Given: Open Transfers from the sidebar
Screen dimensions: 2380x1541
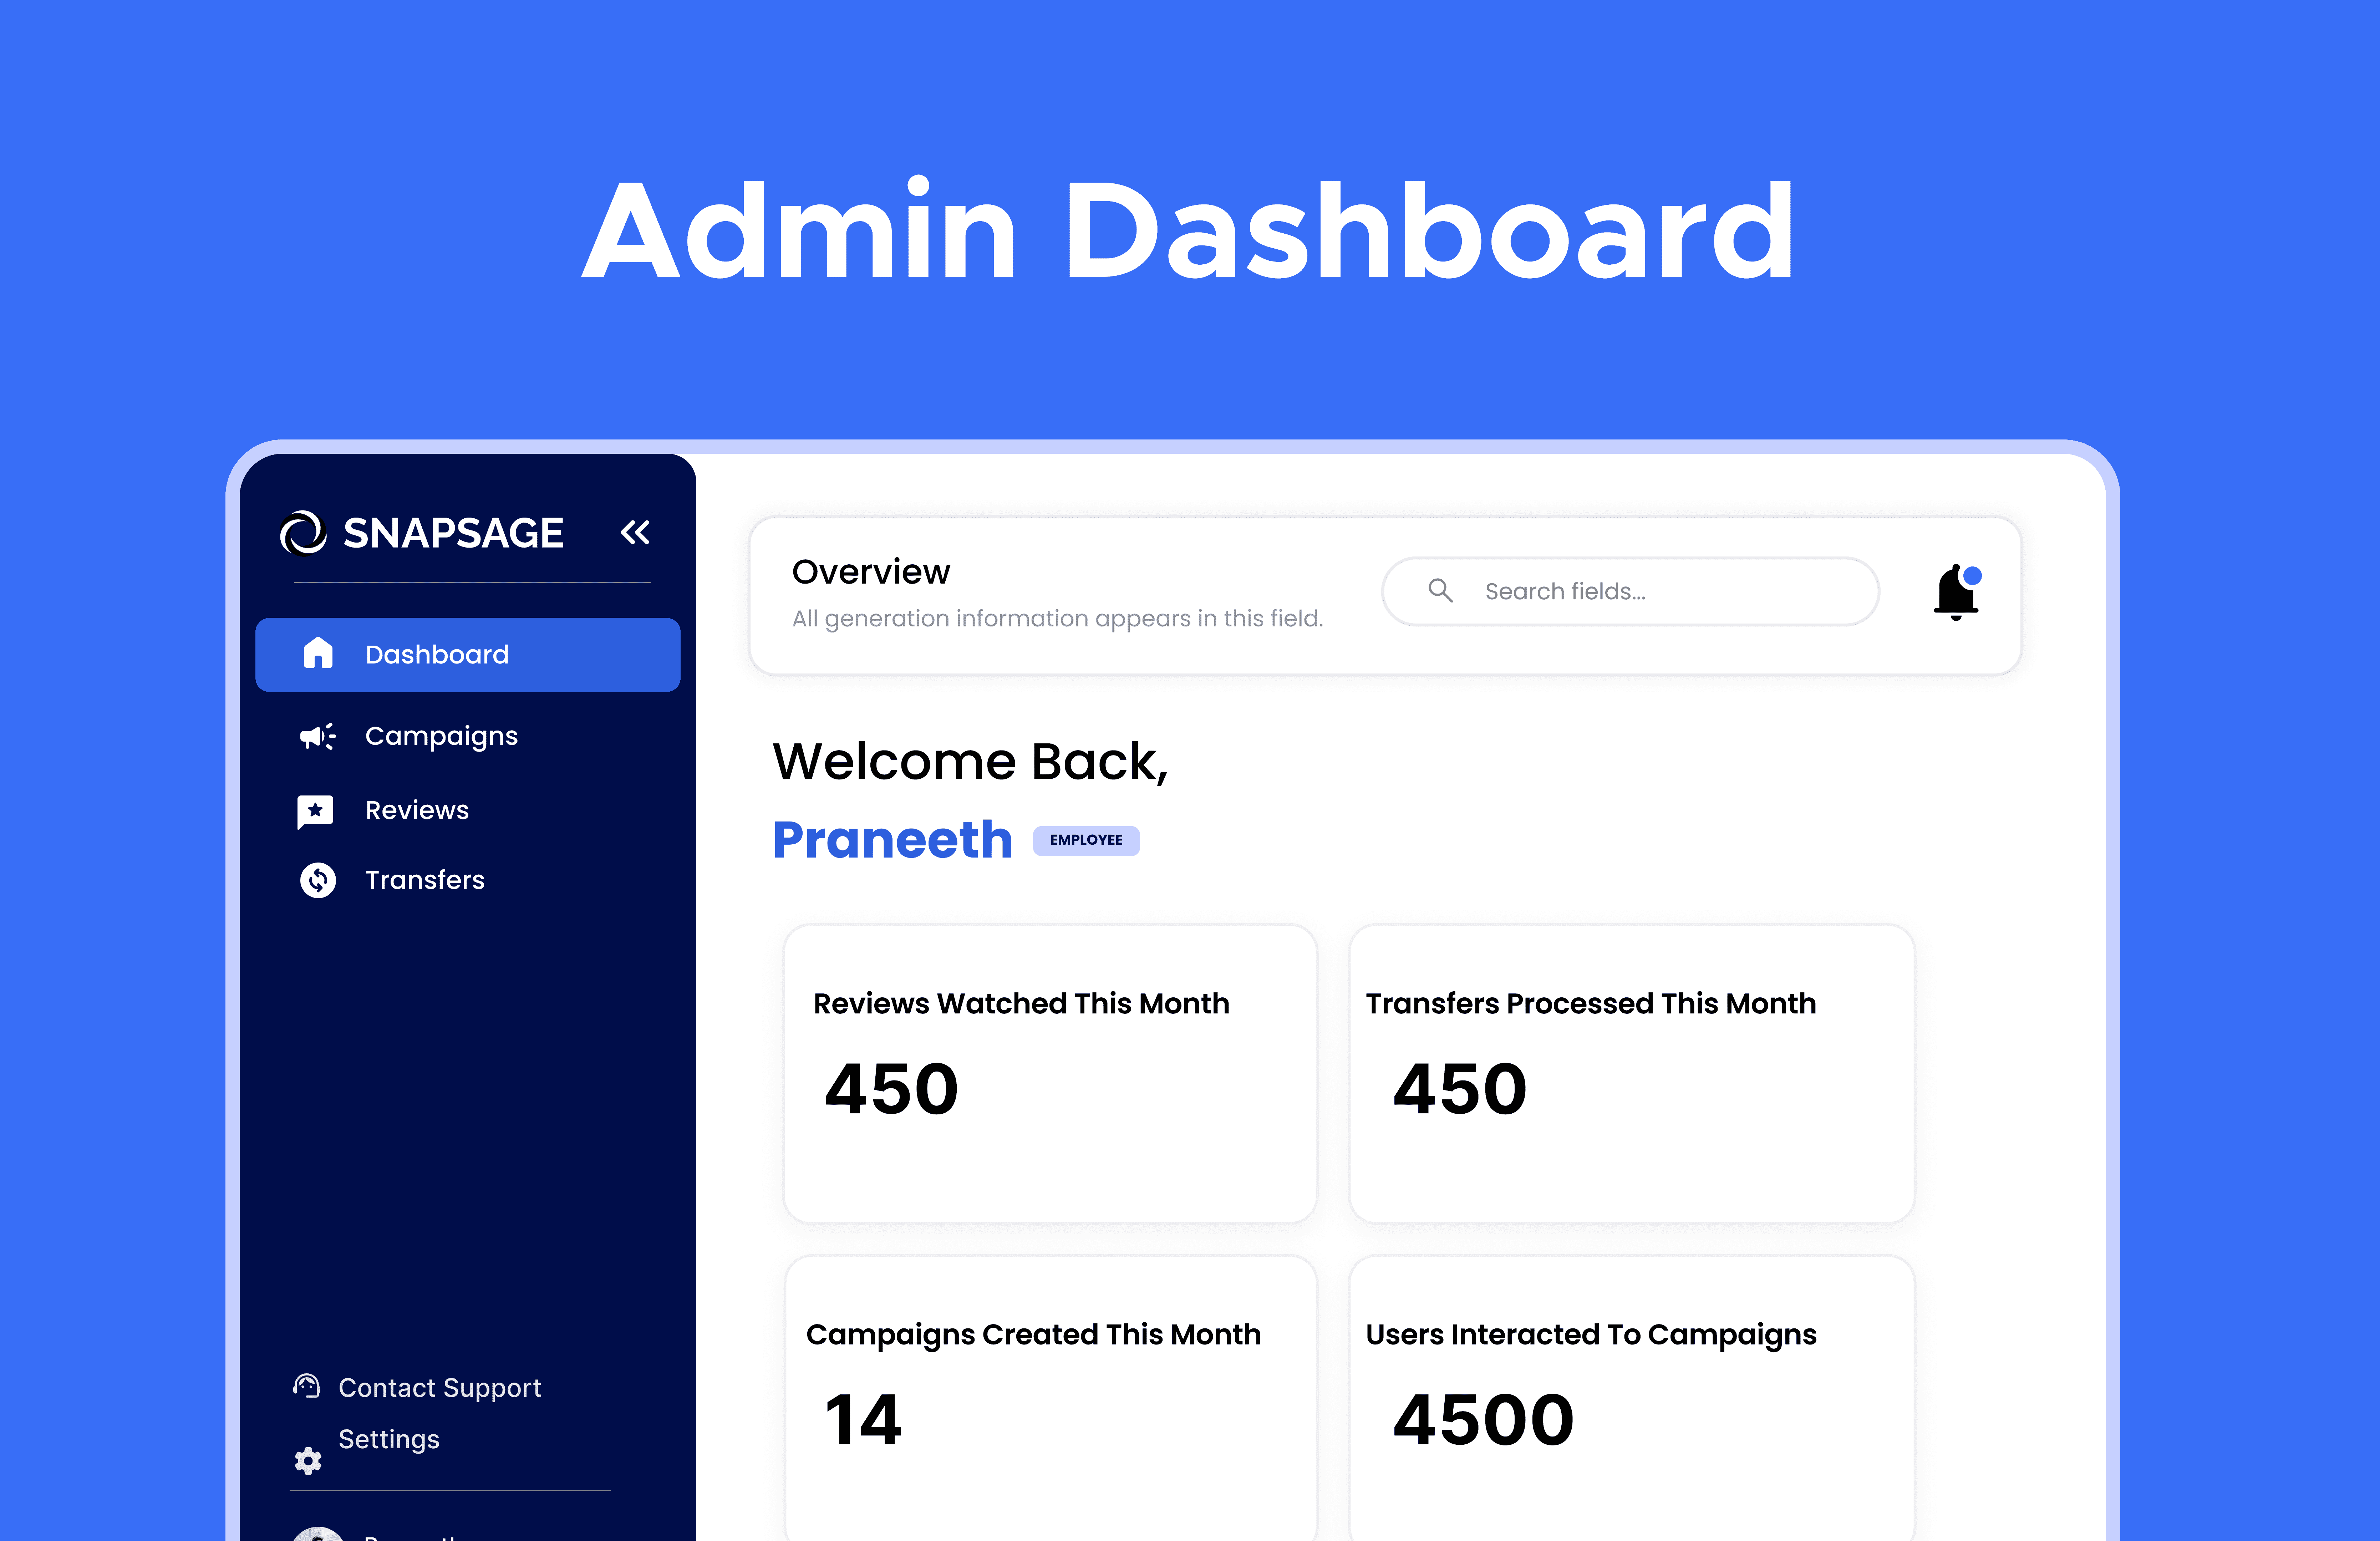Looking at the screenshot, I should [425, 880].
